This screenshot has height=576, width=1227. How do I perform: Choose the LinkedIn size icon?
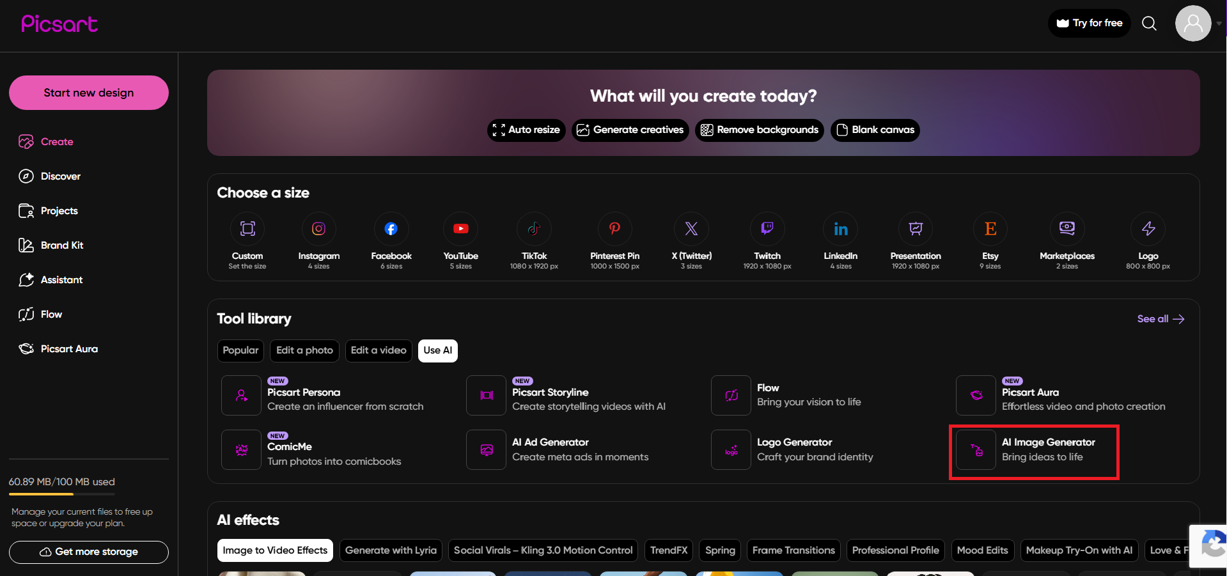coord(841,229)
